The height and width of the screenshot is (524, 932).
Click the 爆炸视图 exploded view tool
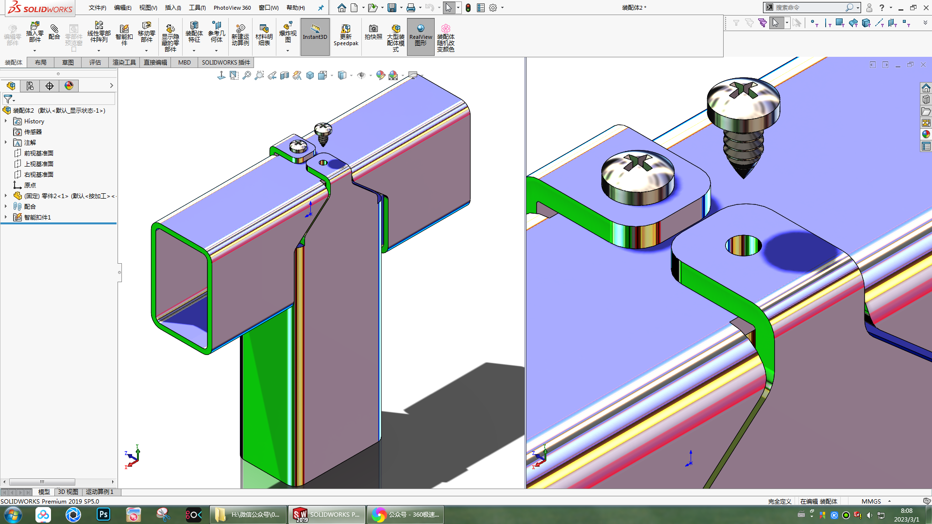coord(288,33)
